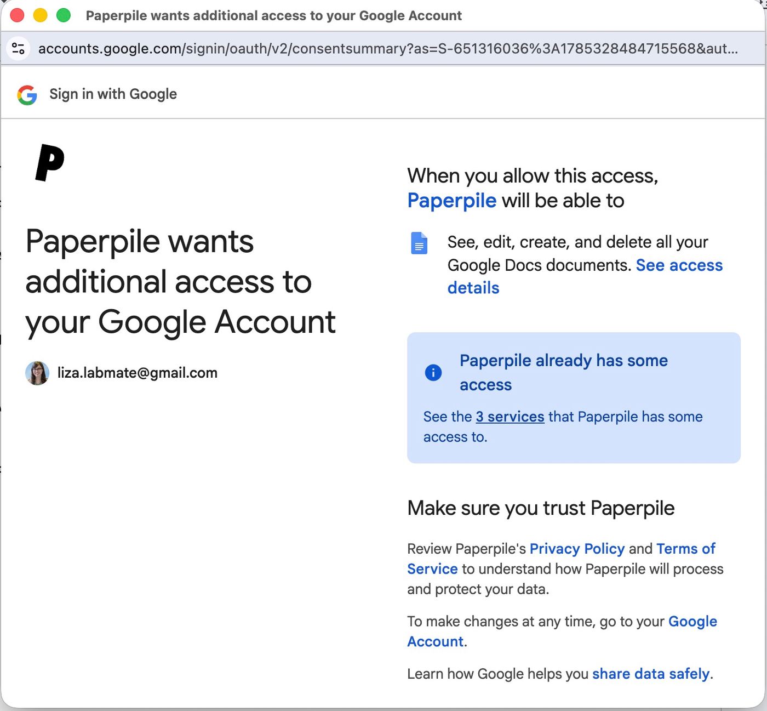The width and height of the screenshot is (767, 711).
Task: Click the site settings icon in address bar
Action: tap(18, 48)
